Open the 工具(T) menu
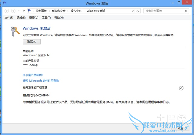The image size is (194, 135). pos(46,18)
